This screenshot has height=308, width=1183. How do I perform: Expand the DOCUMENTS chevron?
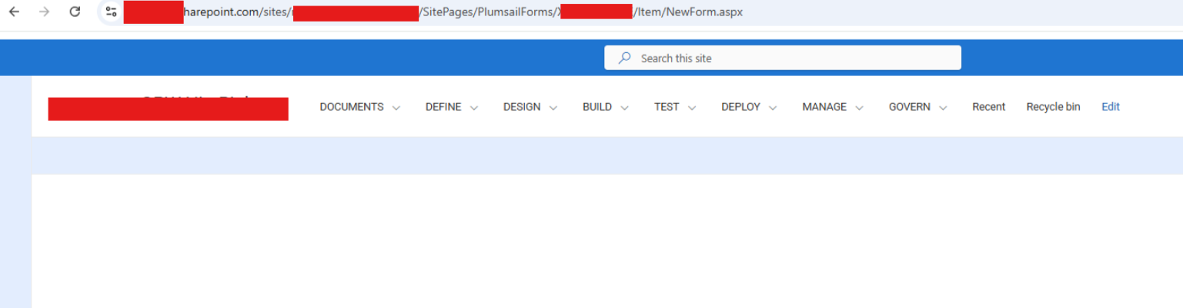[396, 108]
